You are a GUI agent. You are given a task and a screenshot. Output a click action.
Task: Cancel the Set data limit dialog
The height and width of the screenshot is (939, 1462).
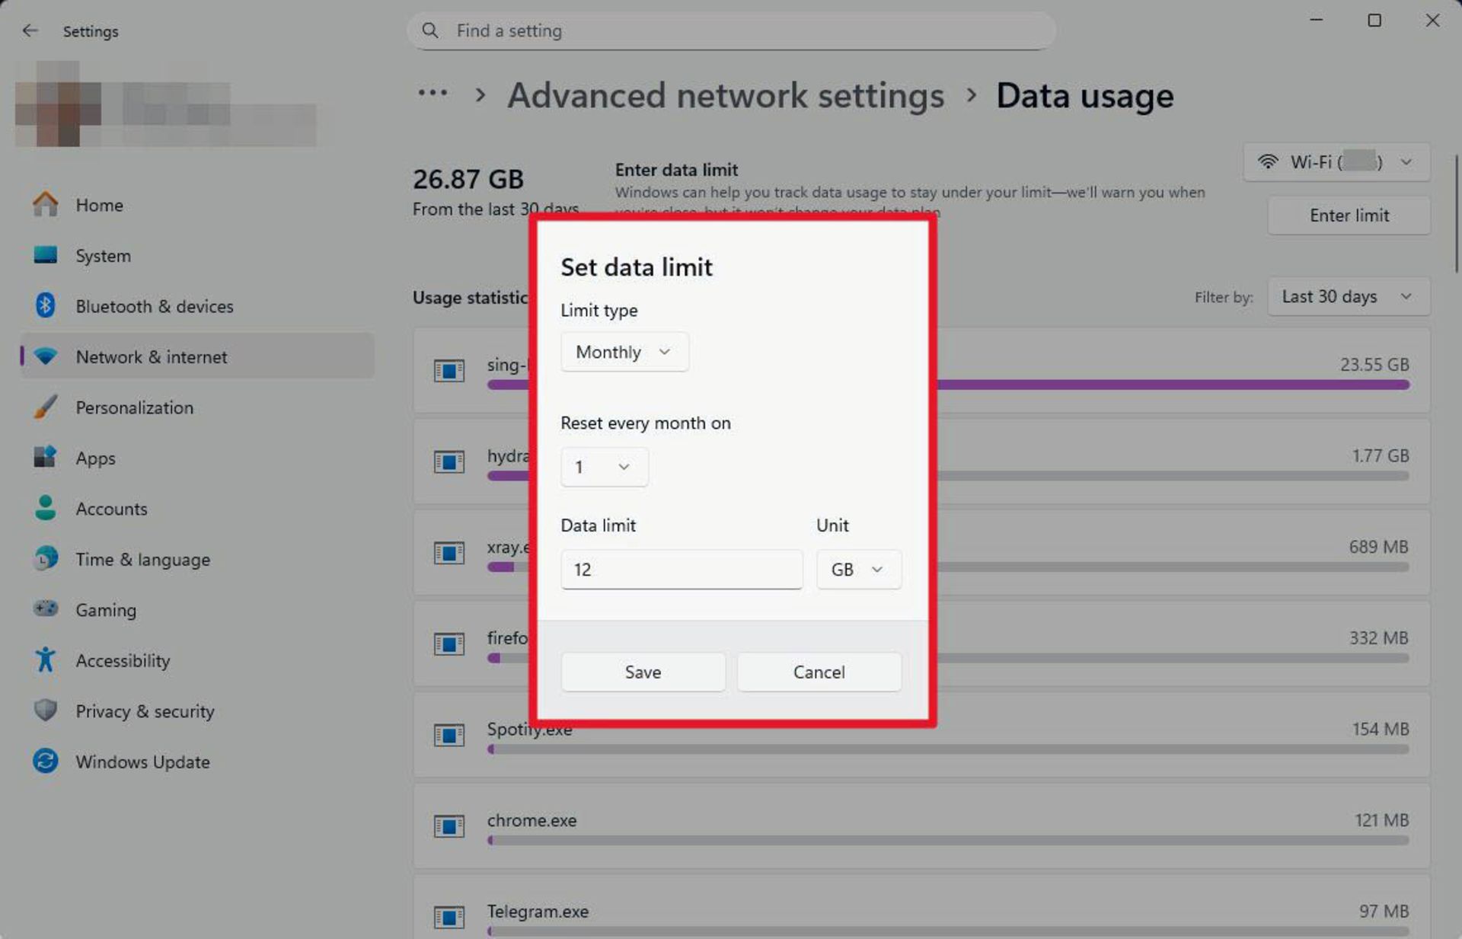click(819, 672)
